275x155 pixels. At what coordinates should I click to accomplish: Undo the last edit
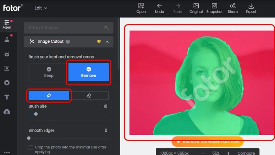click(159, 8)
